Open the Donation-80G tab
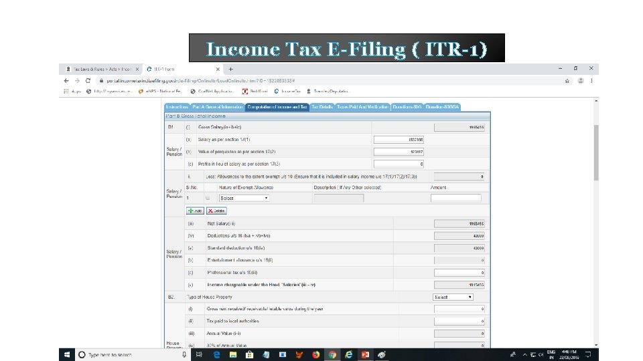This screenshot has height=361, width=643. [x=407, y=107]
